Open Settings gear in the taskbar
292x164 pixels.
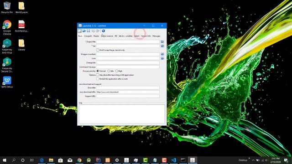click(117, 160)
